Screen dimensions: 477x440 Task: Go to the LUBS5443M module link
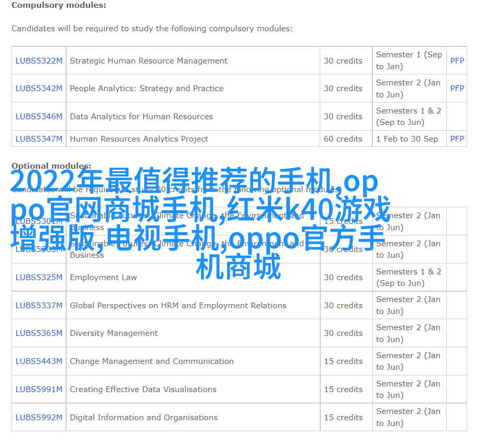(39, 361)
